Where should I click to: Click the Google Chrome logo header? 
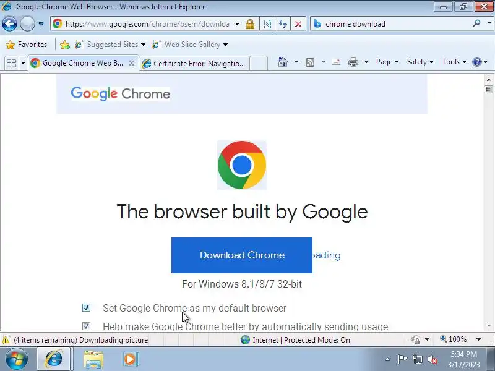[x=120, y=93]
